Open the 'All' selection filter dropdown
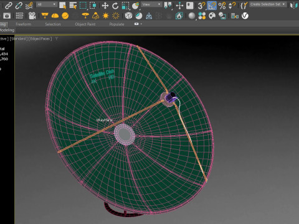The image size is (299, 224). tap(47, 4)
